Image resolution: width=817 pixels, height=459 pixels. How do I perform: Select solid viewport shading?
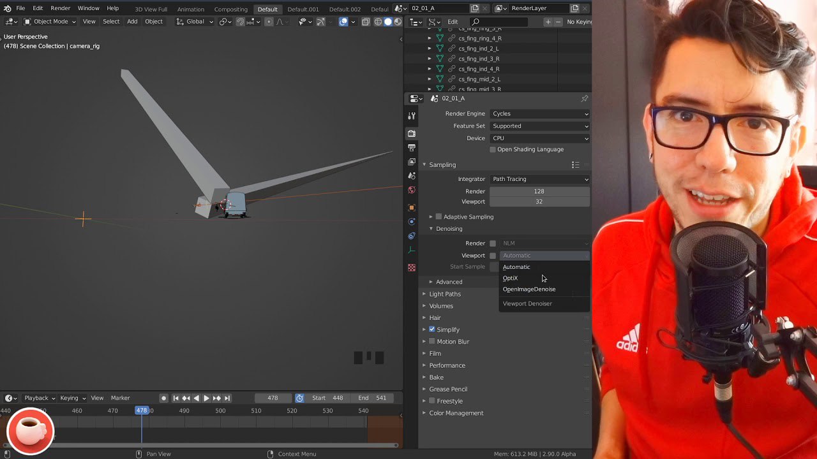point(387,22)
